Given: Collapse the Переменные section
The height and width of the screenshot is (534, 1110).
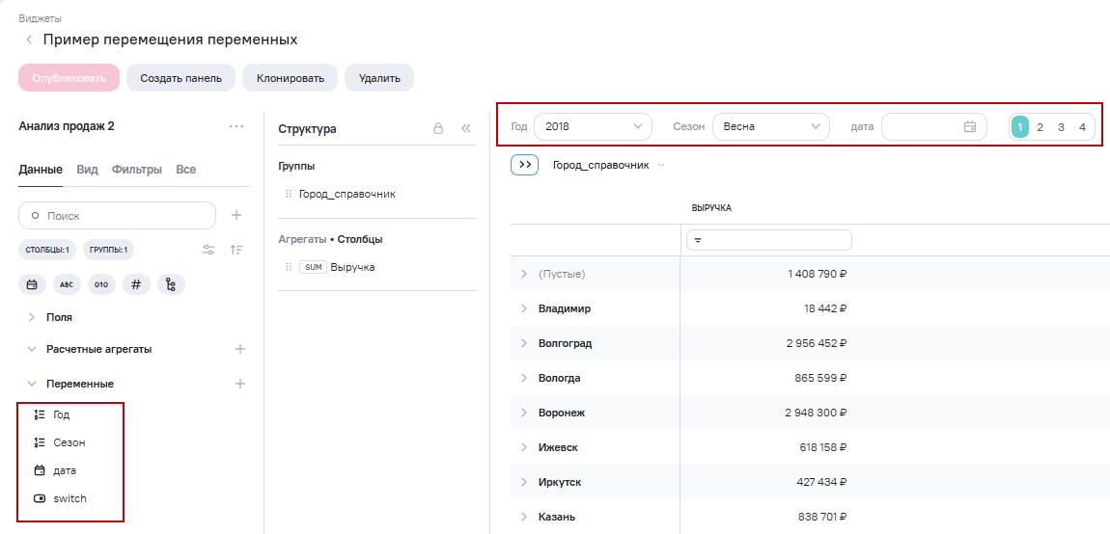Looking at the screenshot, I should [31, 384].
